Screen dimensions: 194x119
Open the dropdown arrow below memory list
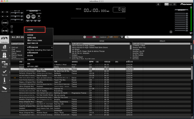(x=171, y=32)
